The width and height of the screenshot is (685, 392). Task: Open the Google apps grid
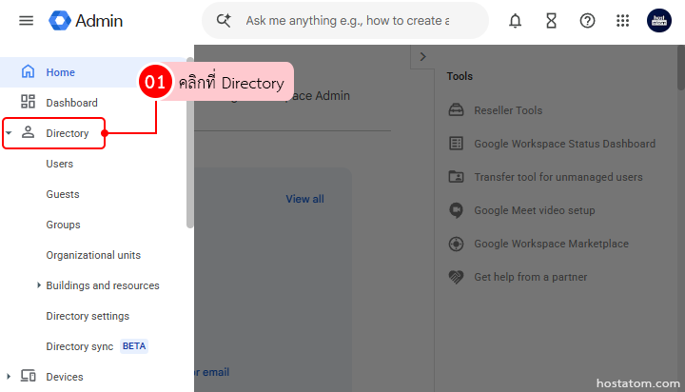click(622, 21)
